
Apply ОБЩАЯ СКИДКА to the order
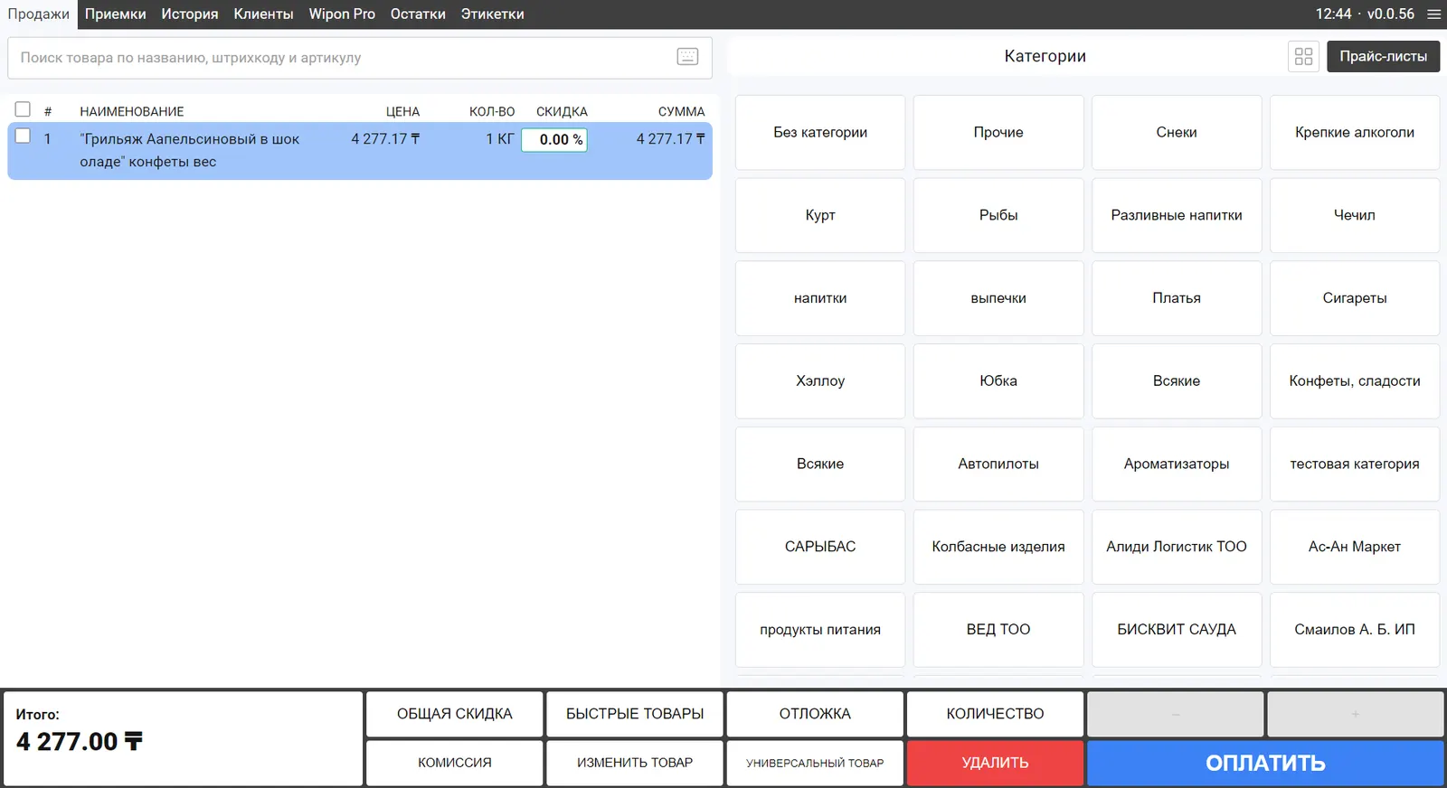click(454, 714)
